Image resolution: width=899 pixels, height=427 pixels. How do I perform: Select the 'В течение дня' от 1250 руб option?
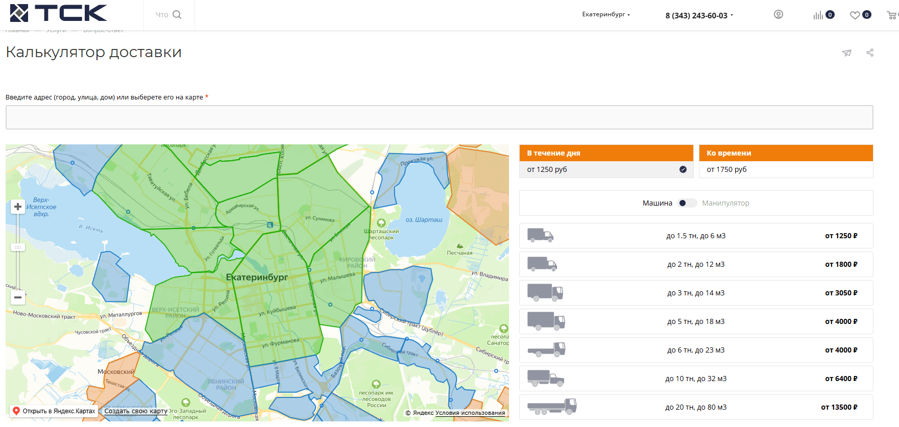[606, 169]
